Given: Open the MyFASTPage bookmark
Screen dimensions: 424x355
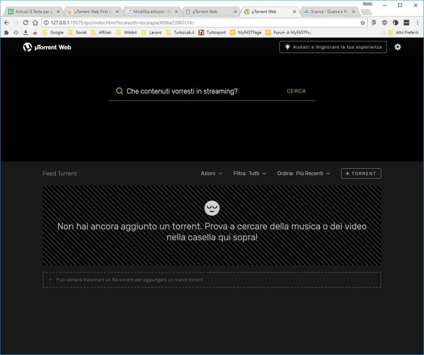Looking at the screenshot, I should point(246,33).
